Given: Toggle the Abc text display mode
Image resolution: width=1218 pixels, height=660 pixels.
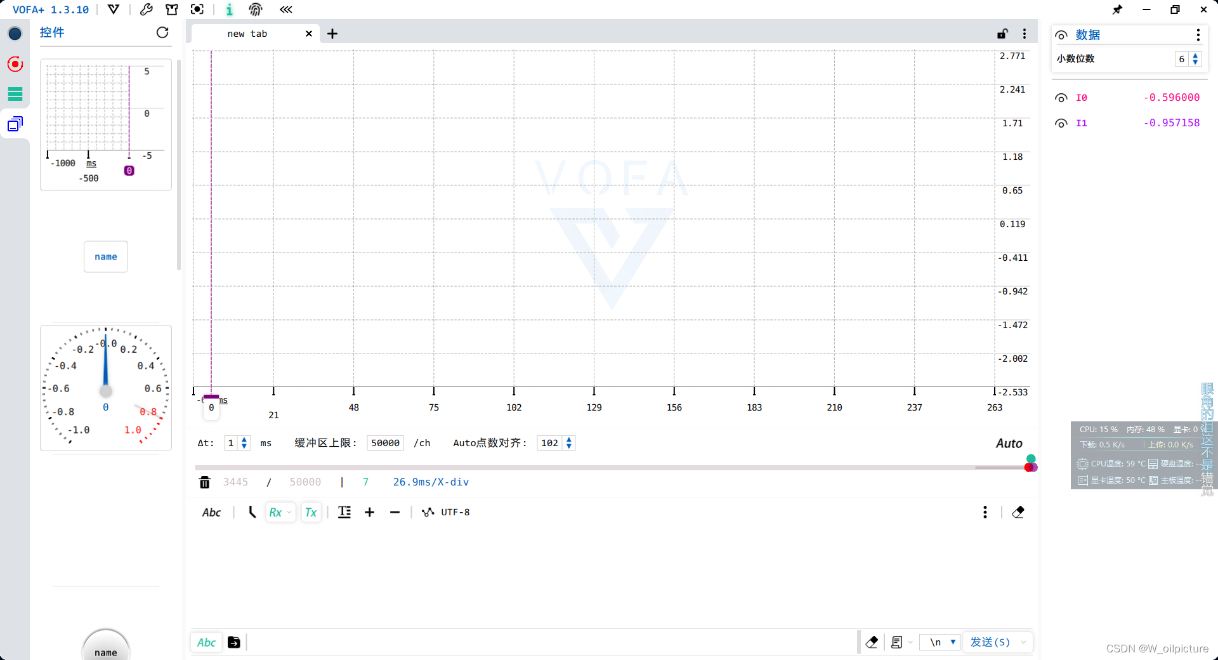Looking at the screenshot, I should point(211,512).
